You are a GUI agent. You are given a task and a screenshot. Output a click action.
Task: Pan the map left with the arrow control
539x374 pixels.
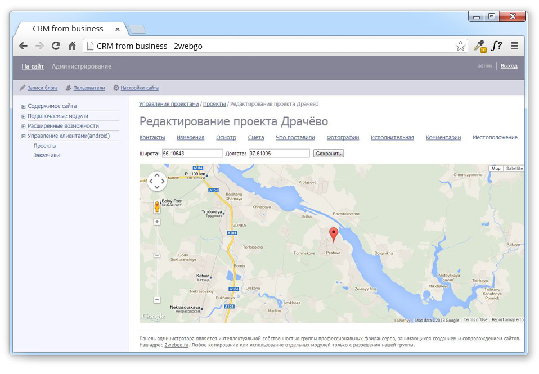click(x=151, y=181)
